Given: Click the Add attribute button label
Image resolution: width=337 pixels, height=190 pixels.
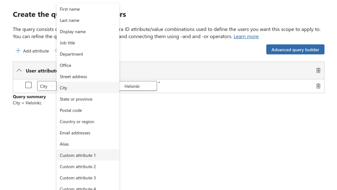Looking at the screenshot, I should pos(36,51).
